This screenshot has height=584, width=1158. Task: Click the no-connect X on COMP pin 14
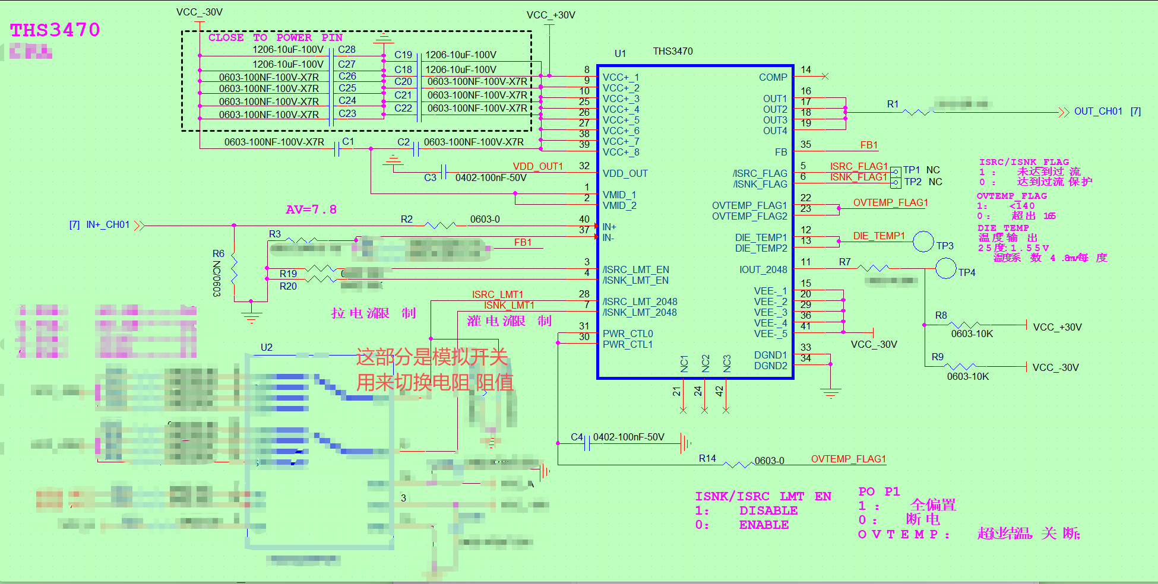pyautogui.click(x=825, y=76)
